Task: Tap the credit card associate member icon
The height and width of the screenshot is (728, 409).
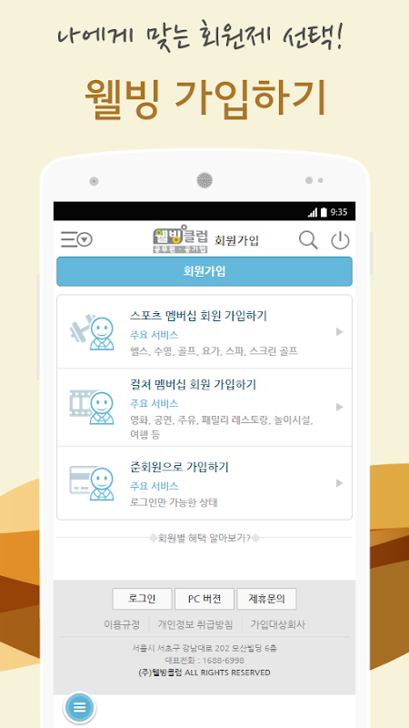Action: [x=92, y=483]
